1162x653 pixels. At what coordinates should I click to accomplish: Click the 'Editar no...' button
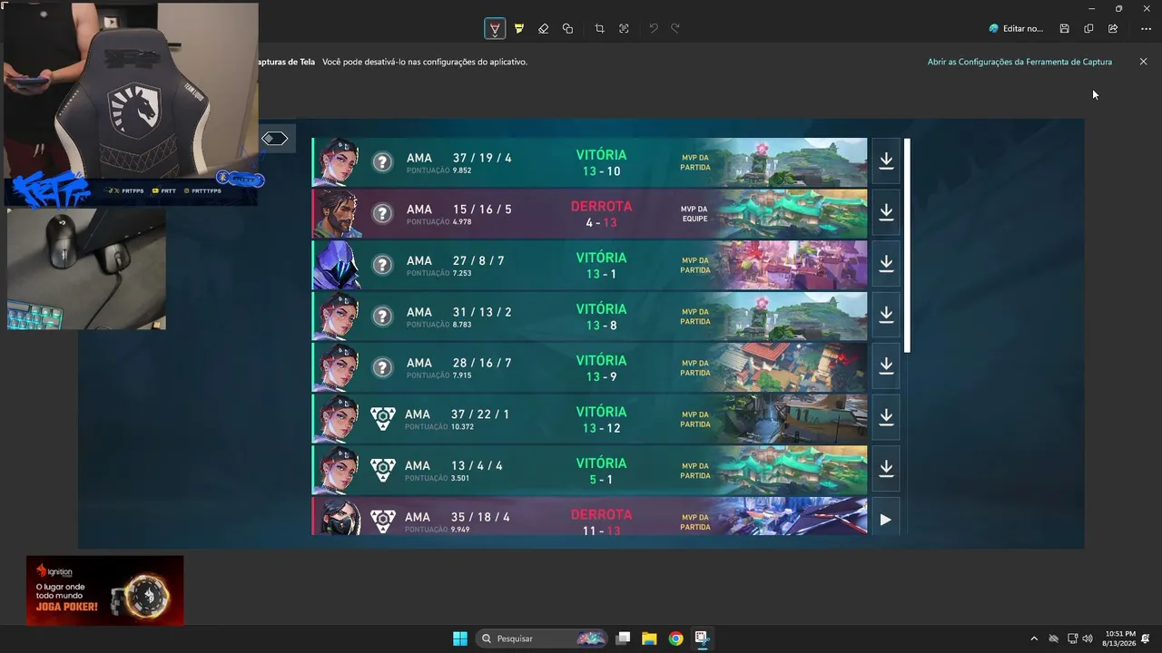tap(1017, 29)
